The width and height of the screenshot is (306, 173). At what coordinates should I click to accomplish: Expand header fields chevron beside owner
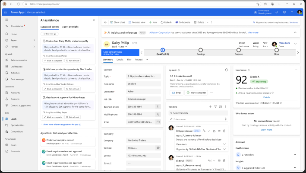click(x=295, y=44)
